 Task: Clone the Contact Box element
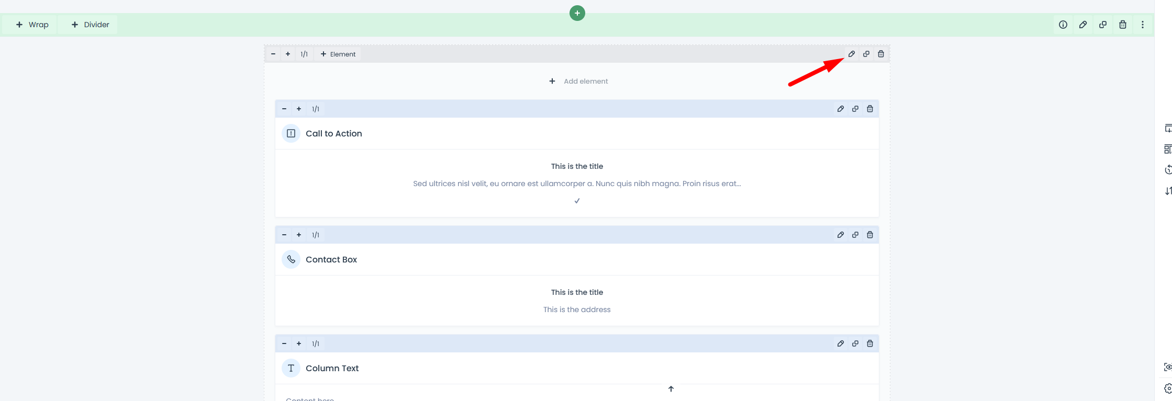coord(855,235)
